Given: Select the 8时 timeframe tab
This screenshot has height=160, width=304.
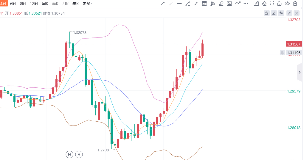Looking at the screenshot, I should tap(23, 4).
